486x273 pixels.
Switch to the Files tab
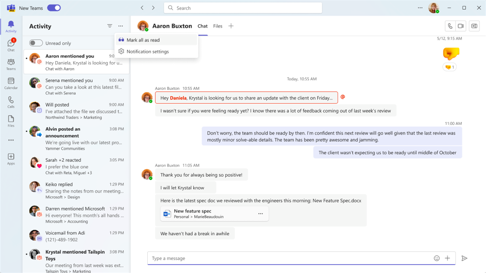tap(218, 26)
